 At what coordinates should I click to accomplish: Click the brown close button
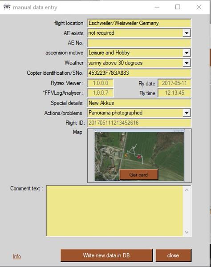pos(173,255)
